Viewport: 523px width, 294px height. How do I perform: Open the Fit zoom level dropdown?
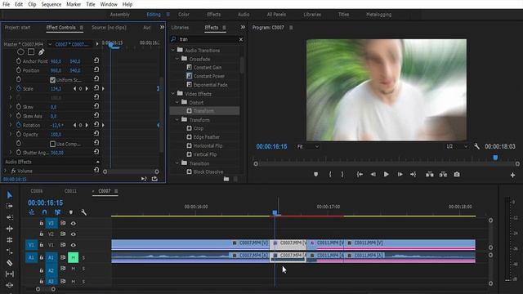pyautogui.click(x=308, y=147)
